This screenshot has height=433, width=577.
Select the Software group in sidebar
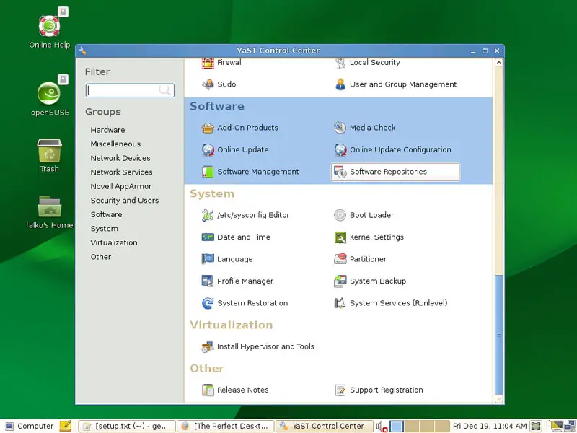click(x=106, y=214)
